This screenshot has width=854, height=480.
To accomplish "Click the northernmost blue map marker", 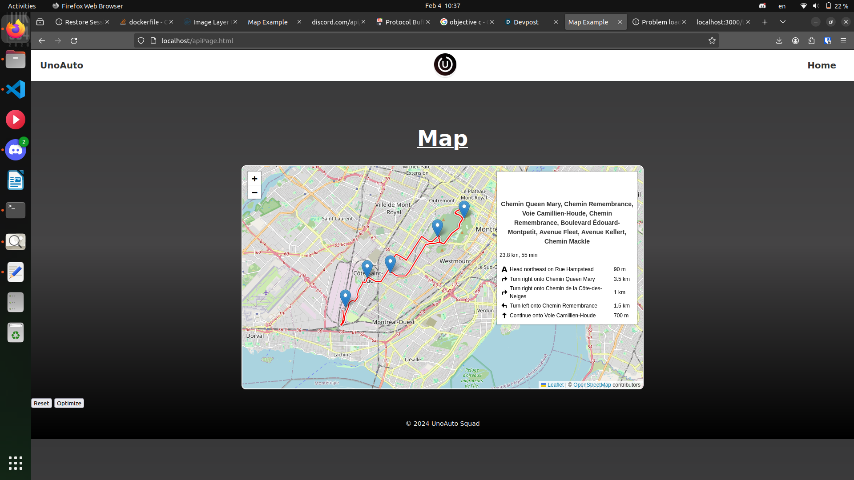I will [464, 208].
